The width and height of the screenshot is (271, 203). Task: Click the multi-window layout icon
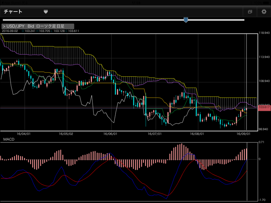coord(250,12)
